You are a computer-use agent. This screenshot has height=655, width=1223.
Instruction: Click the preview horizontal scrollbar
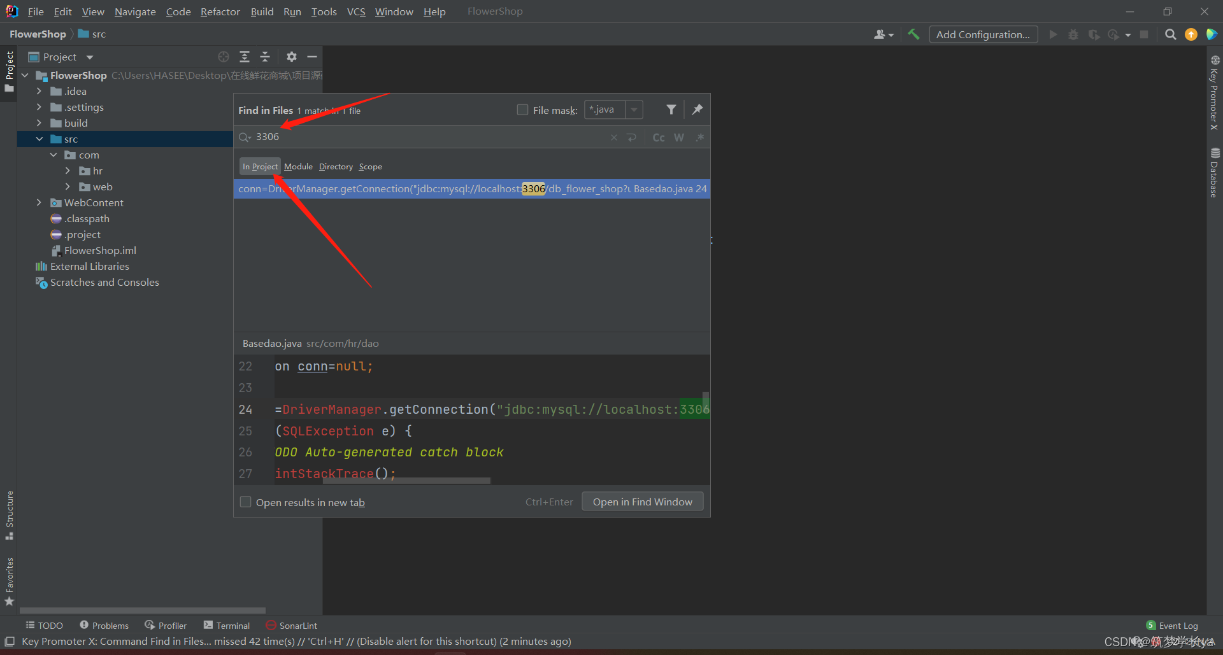pyautogui.click(x=406, y=481)
